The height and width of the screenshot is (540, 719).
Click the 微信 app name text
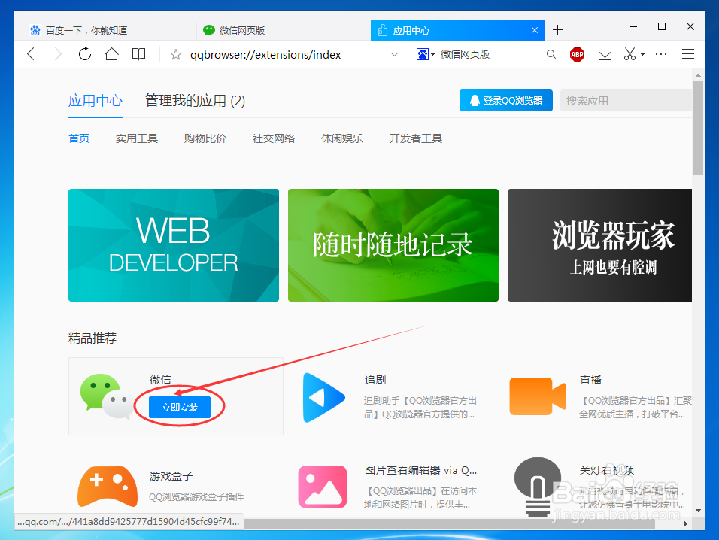click(160, 380)
